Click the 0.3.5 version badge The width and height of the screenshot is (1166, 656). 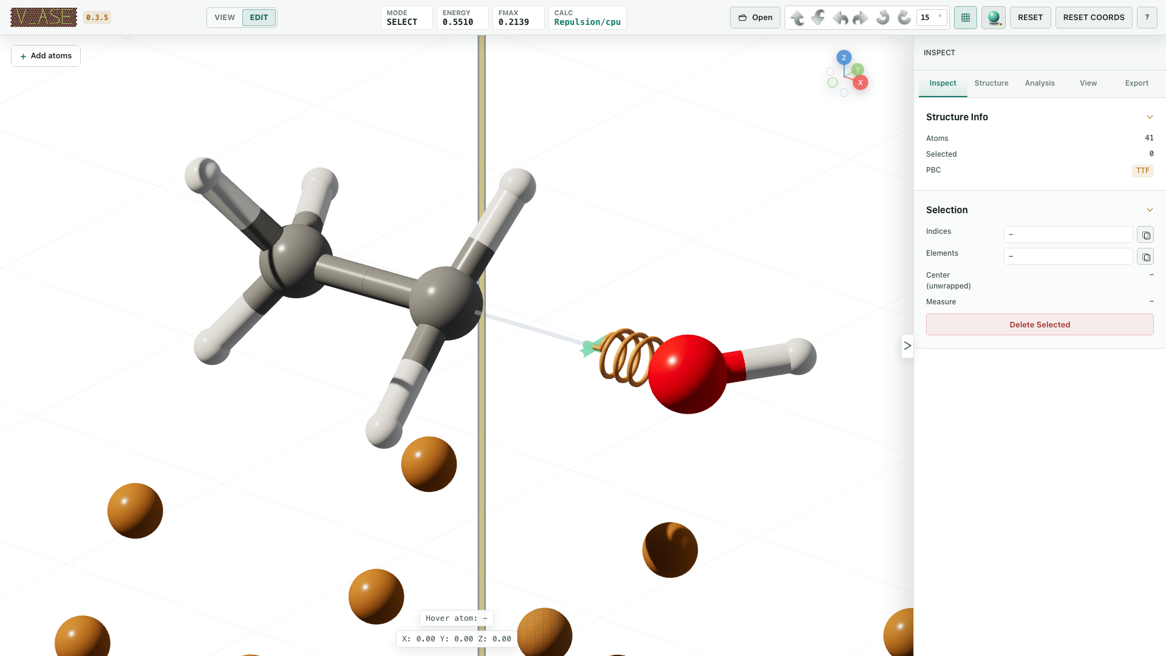click(x=97, y=18)
